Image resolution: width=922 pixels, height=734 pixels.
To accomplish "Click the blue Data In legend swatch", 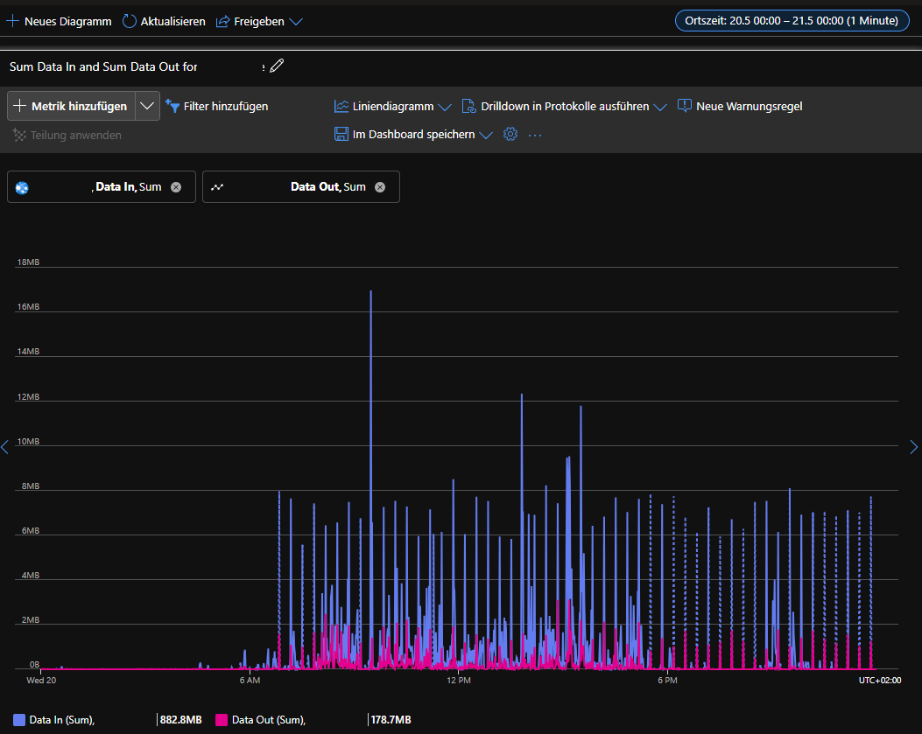I will click(x=18, y=720).
